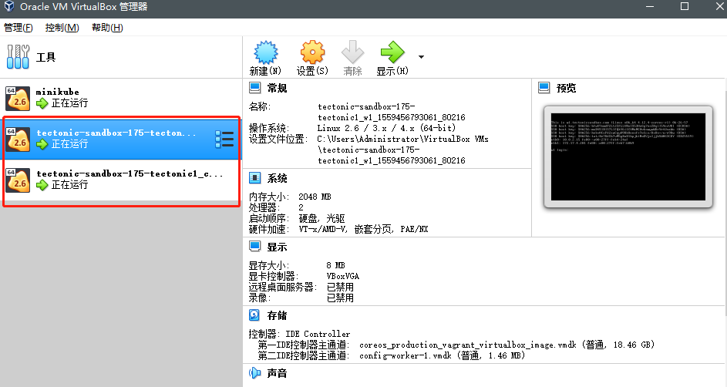Select the tectonic-sandbox-175-tectonic1_c VM entry
The image size is (727, 387).
tap(122, 180)
